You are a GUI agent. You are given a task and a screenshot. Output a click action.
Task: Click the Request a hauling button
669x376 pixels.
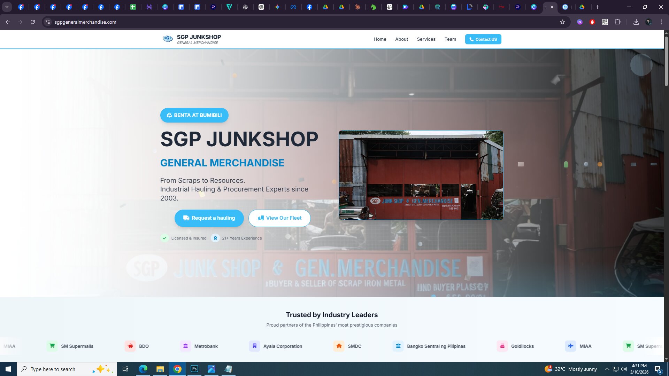(209, 218)
